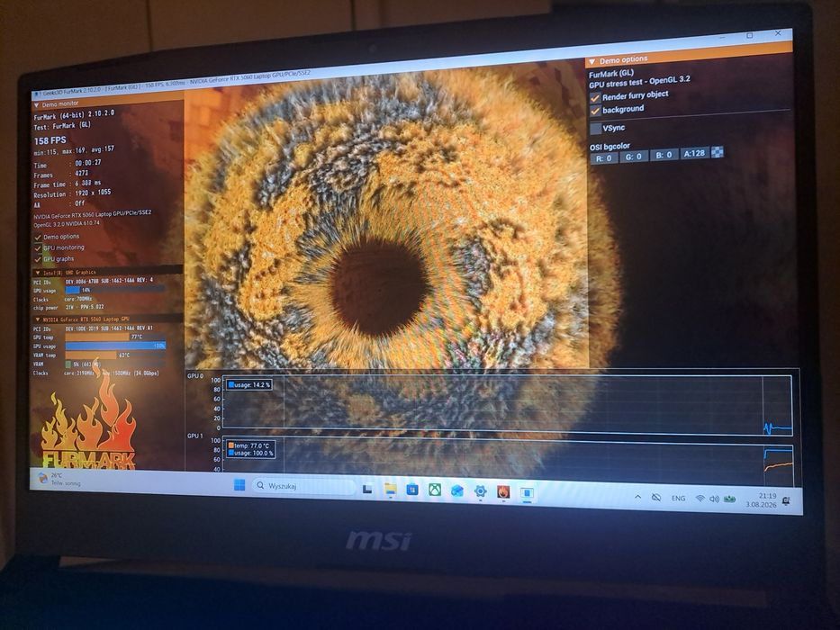Click the GPU 0 usage 14.2 % legend
Image resolution: width=840 pixels, height=630 pixels.
tap(249, 384)
